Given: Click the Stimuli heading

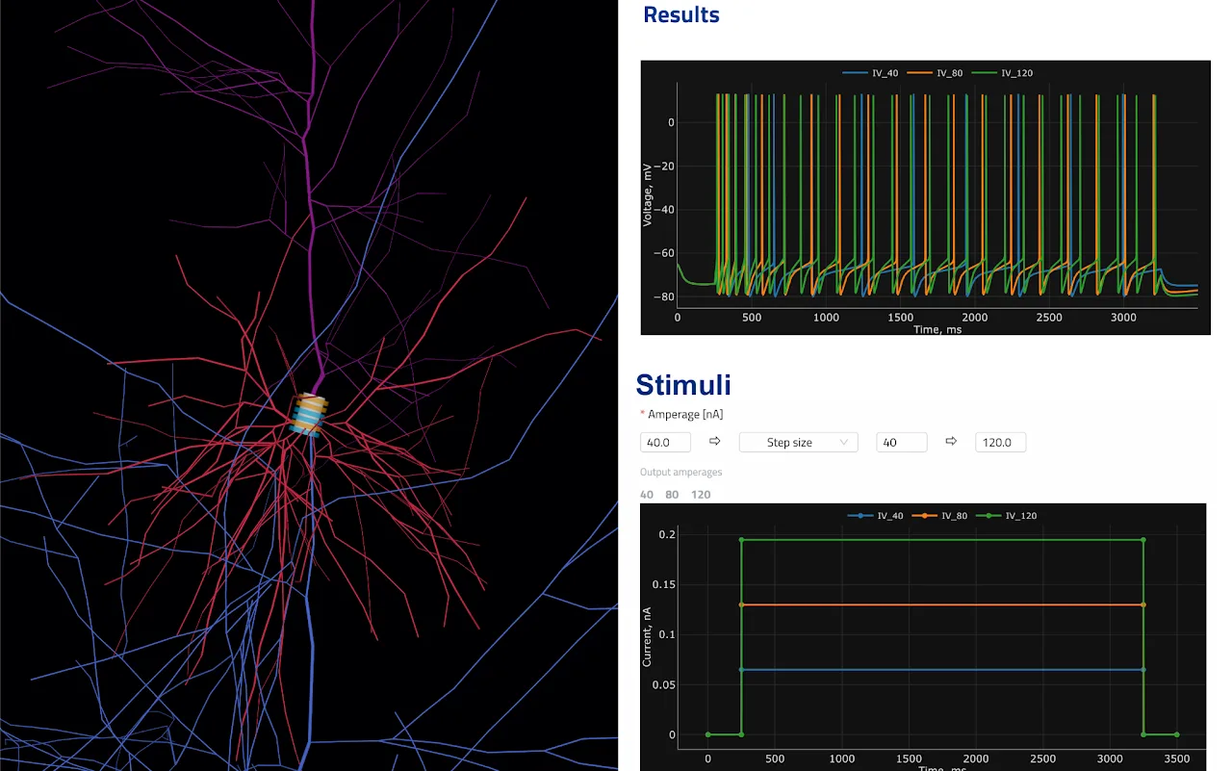Looking at the screenshot, I should 683,384.
